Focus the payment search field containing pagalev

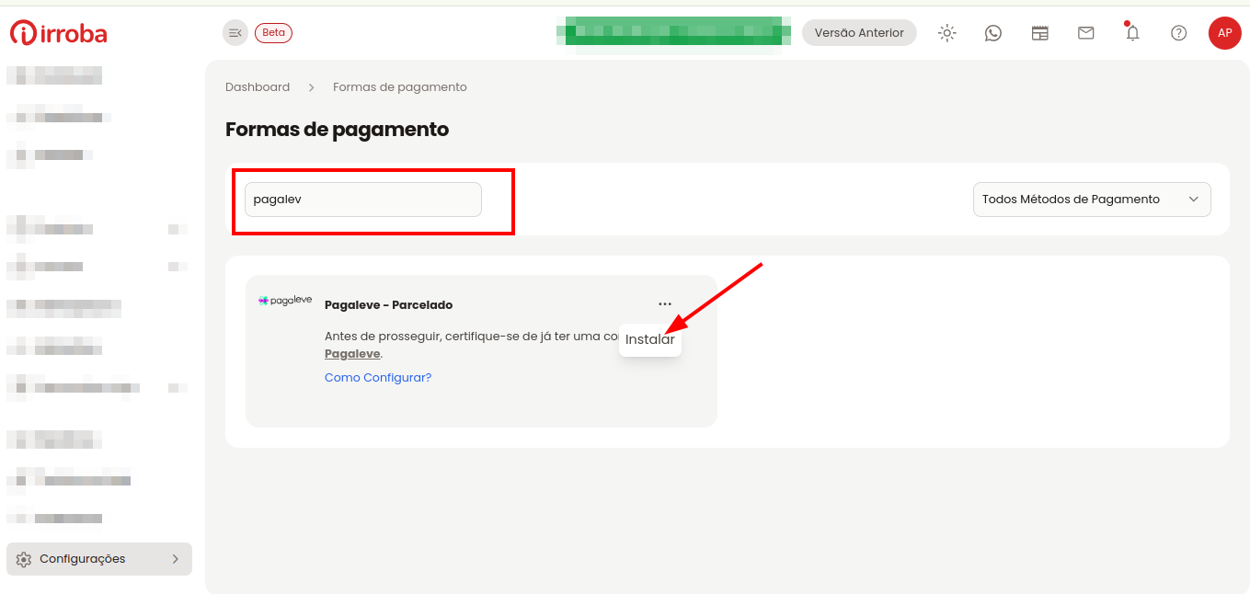tap(363, 200)
